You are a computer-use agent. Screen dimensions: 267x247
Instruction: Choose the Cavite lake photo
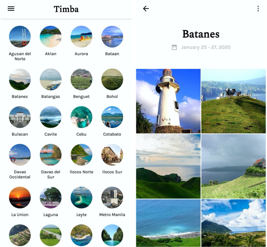(x=50, y=117)
